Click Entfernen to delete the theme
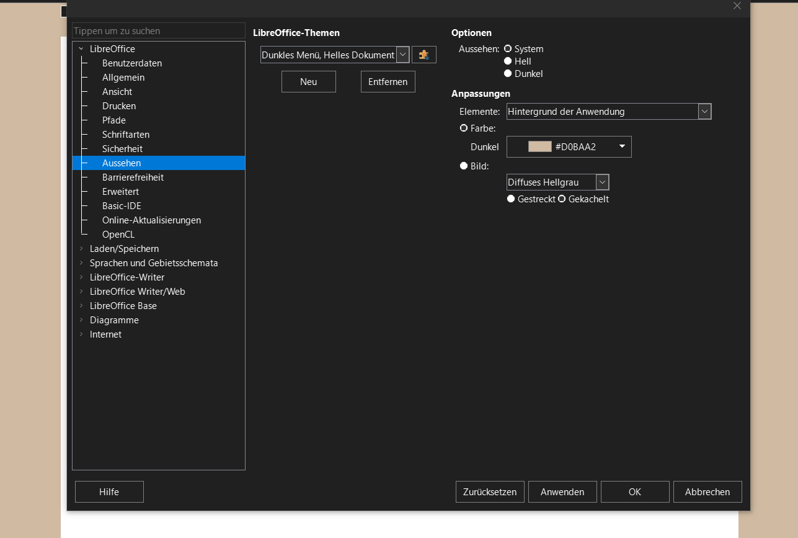 (388, 81)
